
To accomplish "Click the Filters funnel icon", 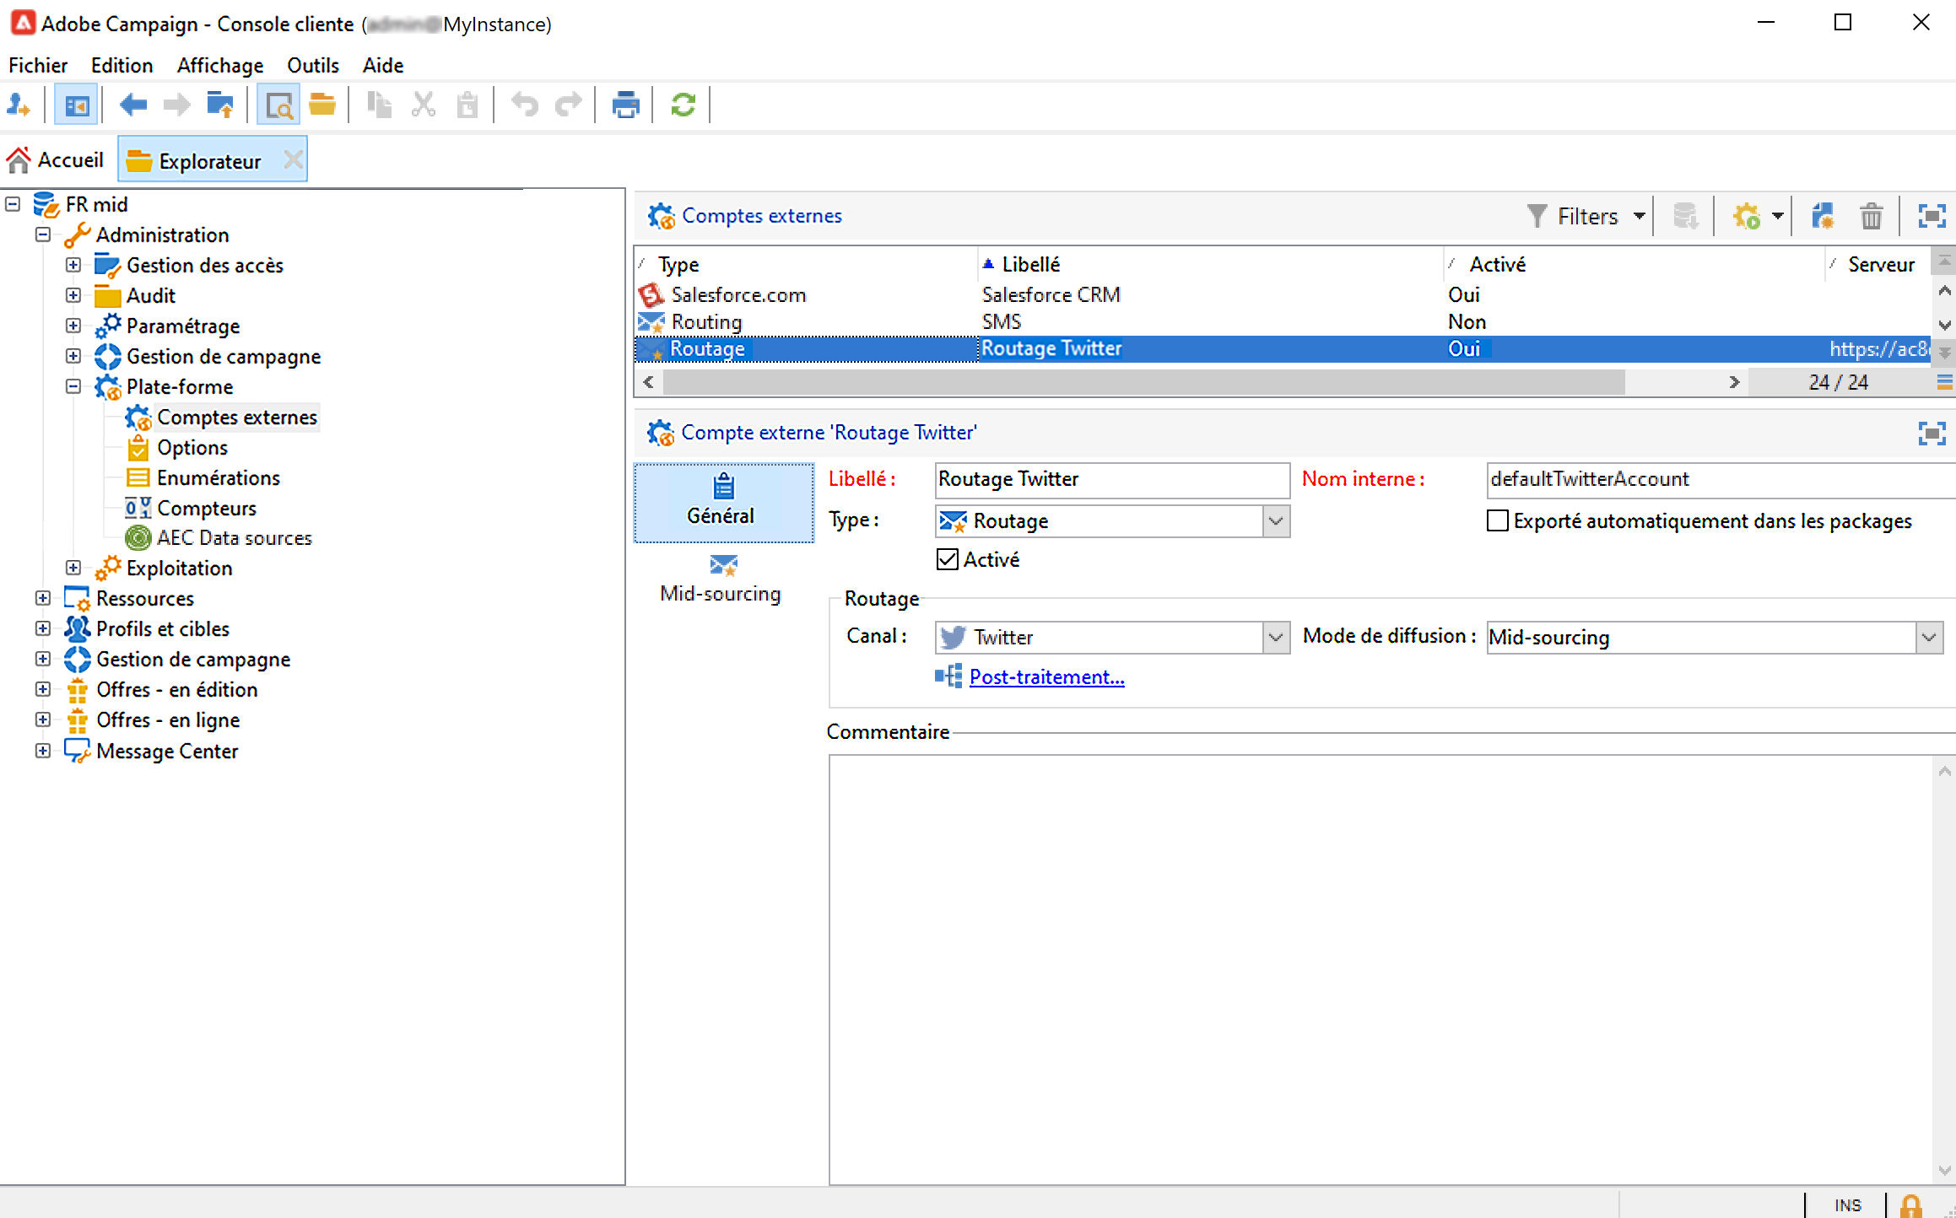I will 1537,216.
